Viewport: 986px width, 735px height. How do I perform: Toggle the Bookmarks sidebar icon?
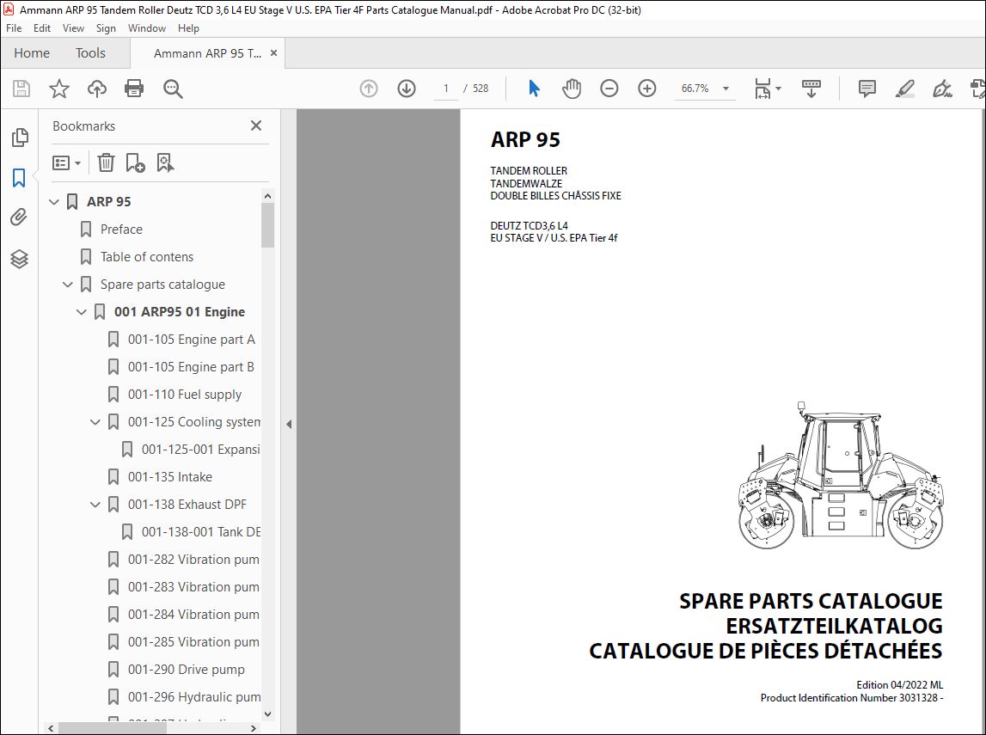(x=19, y=178)
